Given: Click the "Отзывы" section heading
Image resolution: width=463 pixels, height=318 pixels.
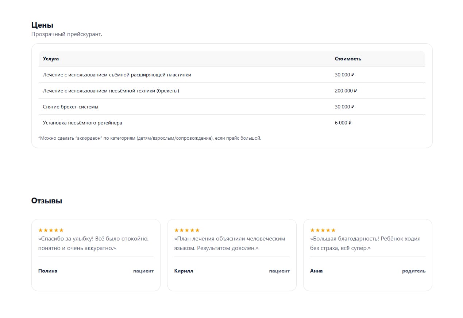Looking at the screenshot, I should 47,201.
